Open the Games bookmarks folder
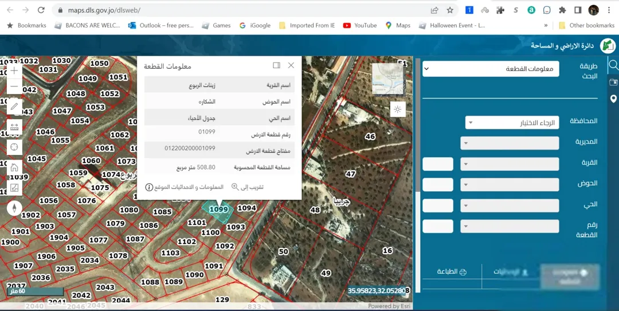 coord(216,25)
